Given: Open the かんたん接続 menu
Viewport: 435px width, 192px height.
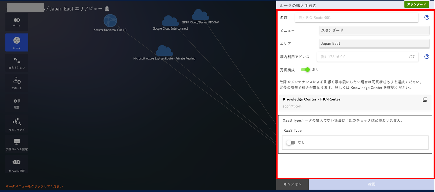Looking at the screenshot, I should pos(17,165).
